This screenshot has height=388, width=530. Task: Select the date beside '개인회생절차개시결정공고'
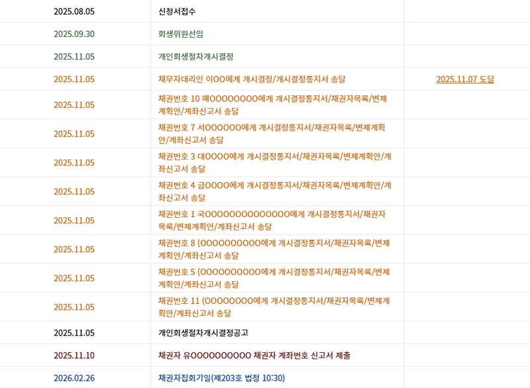coord(74,333)
